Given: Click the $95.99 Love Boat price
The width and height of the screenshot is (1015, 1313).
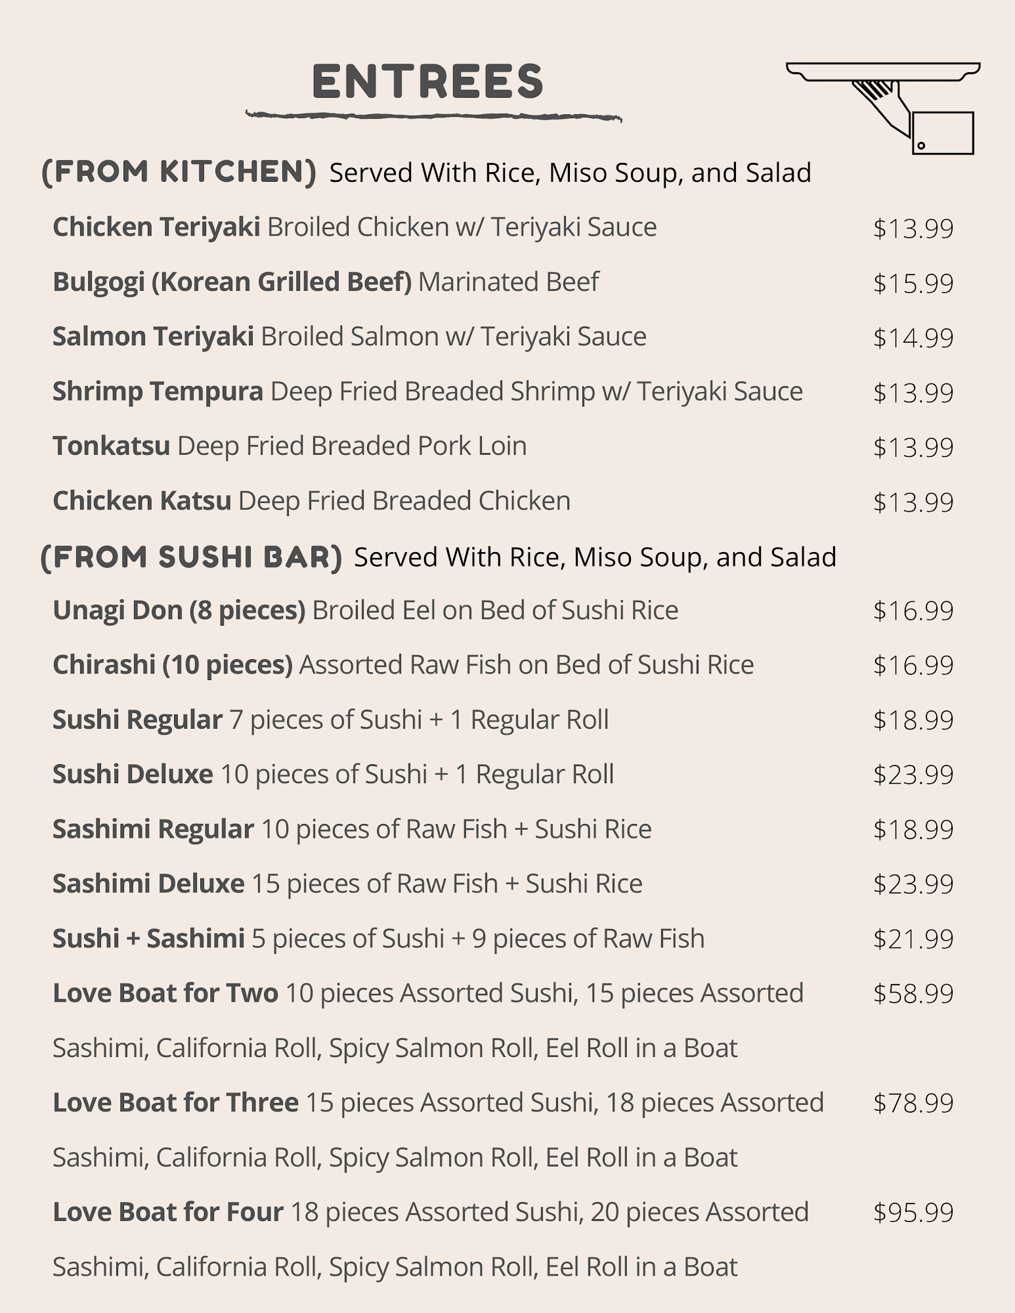Looking at the screenshot, I should point(913,1213).
